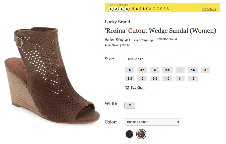The image size is (226, 144).
Task: Choose size 11
Action: click(180, 79)
